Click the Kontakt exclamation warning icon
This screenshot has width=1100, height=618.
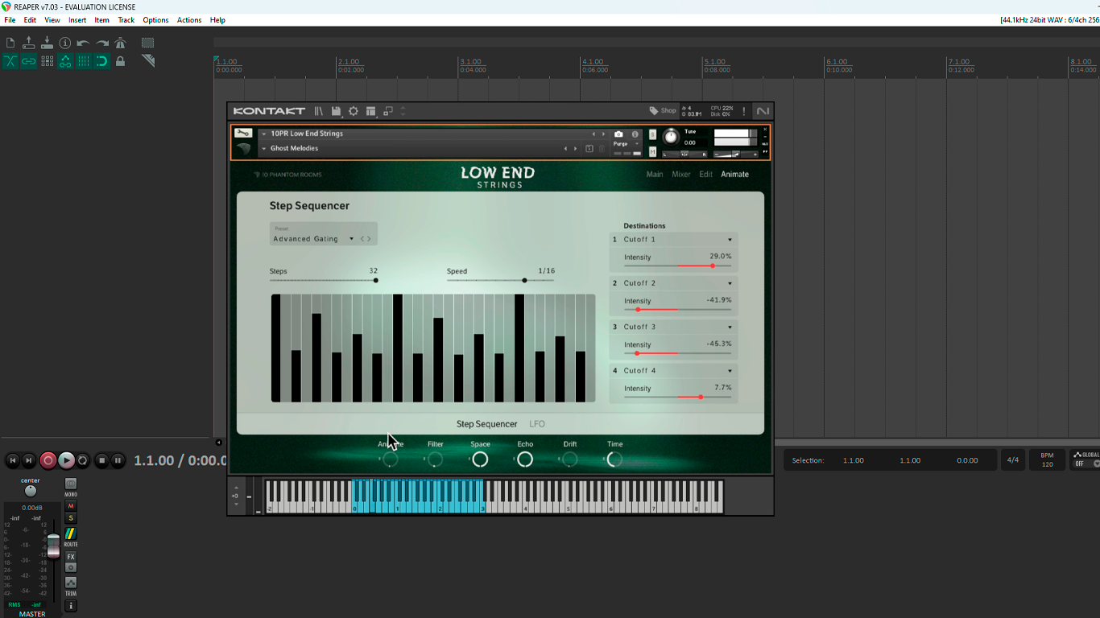click(743, 111)
